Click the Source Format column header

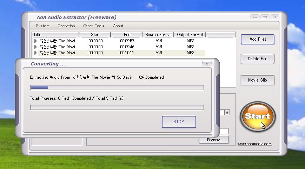coord(158,35)
